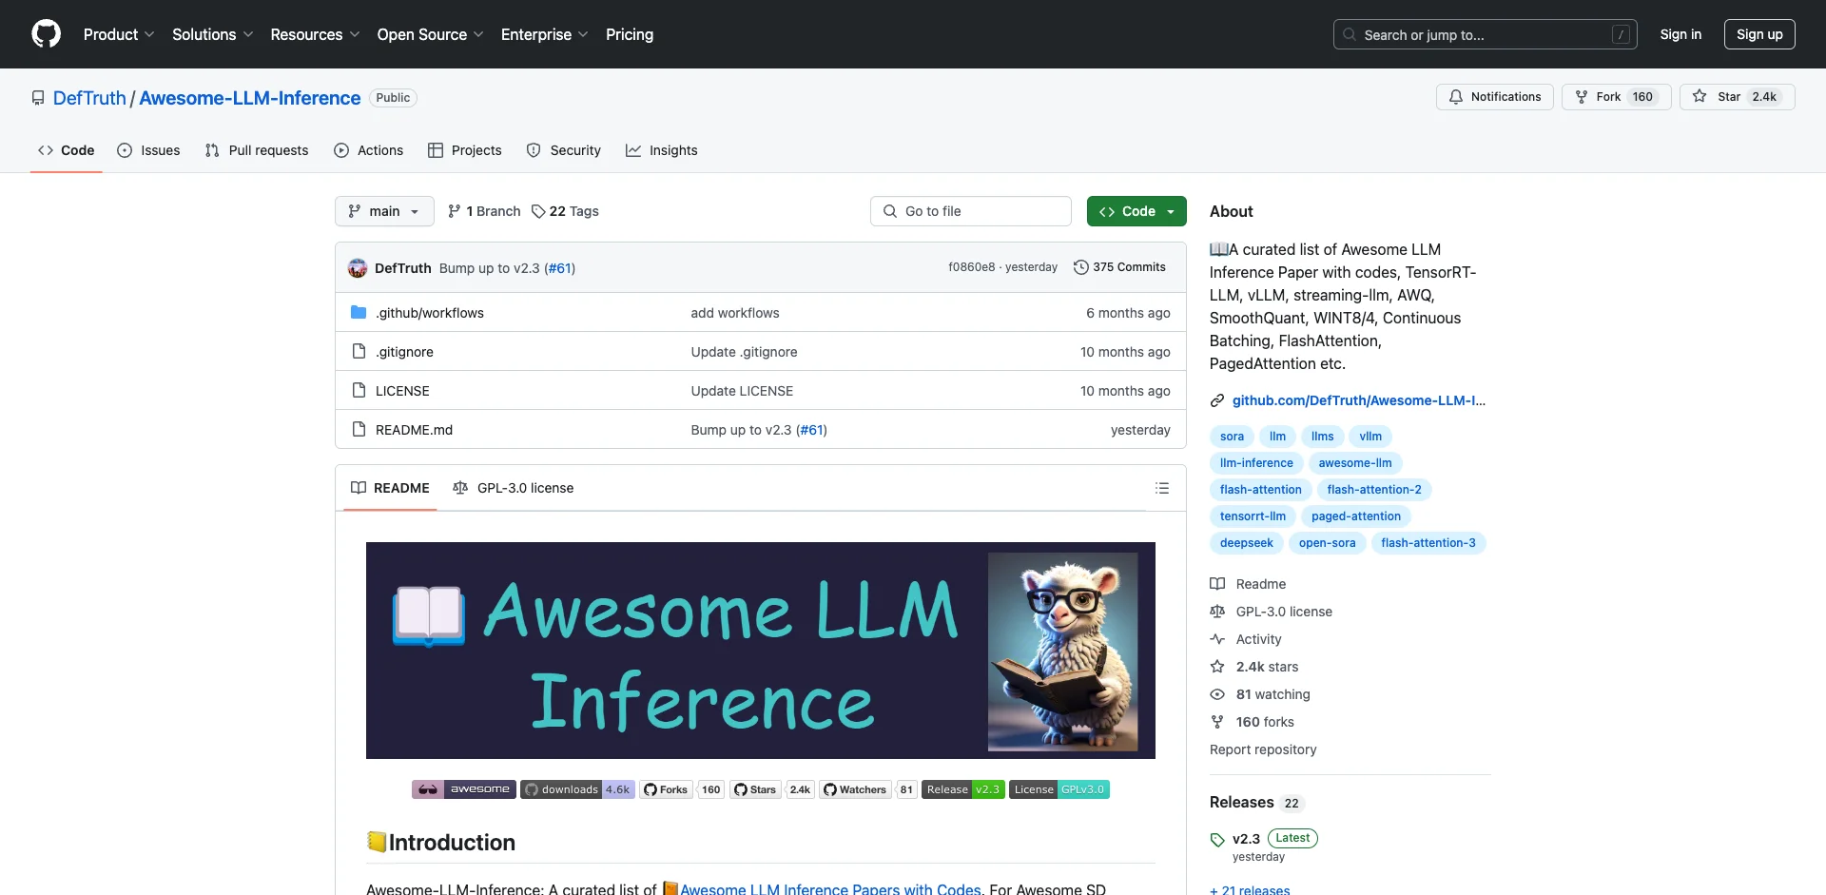Click the Watchers 81 badge
The image size is (1826, 895).
(x=868, y=789)
